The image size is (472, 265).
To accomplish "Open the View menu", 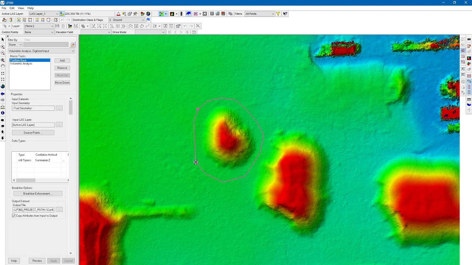I will coord(21,8).
